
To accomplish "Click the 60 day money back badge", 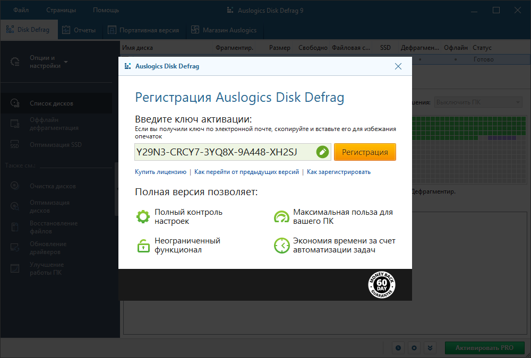I will pos(382,285).
